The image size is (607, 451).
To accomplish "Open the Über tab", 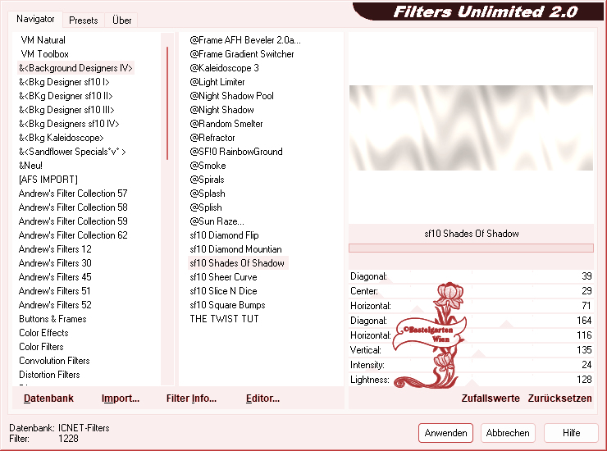I will (x=121, y=20).
